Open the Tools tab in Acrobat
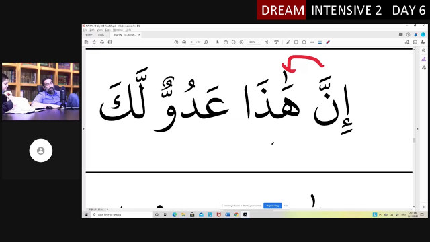430x242 pixels. point(101,35)
